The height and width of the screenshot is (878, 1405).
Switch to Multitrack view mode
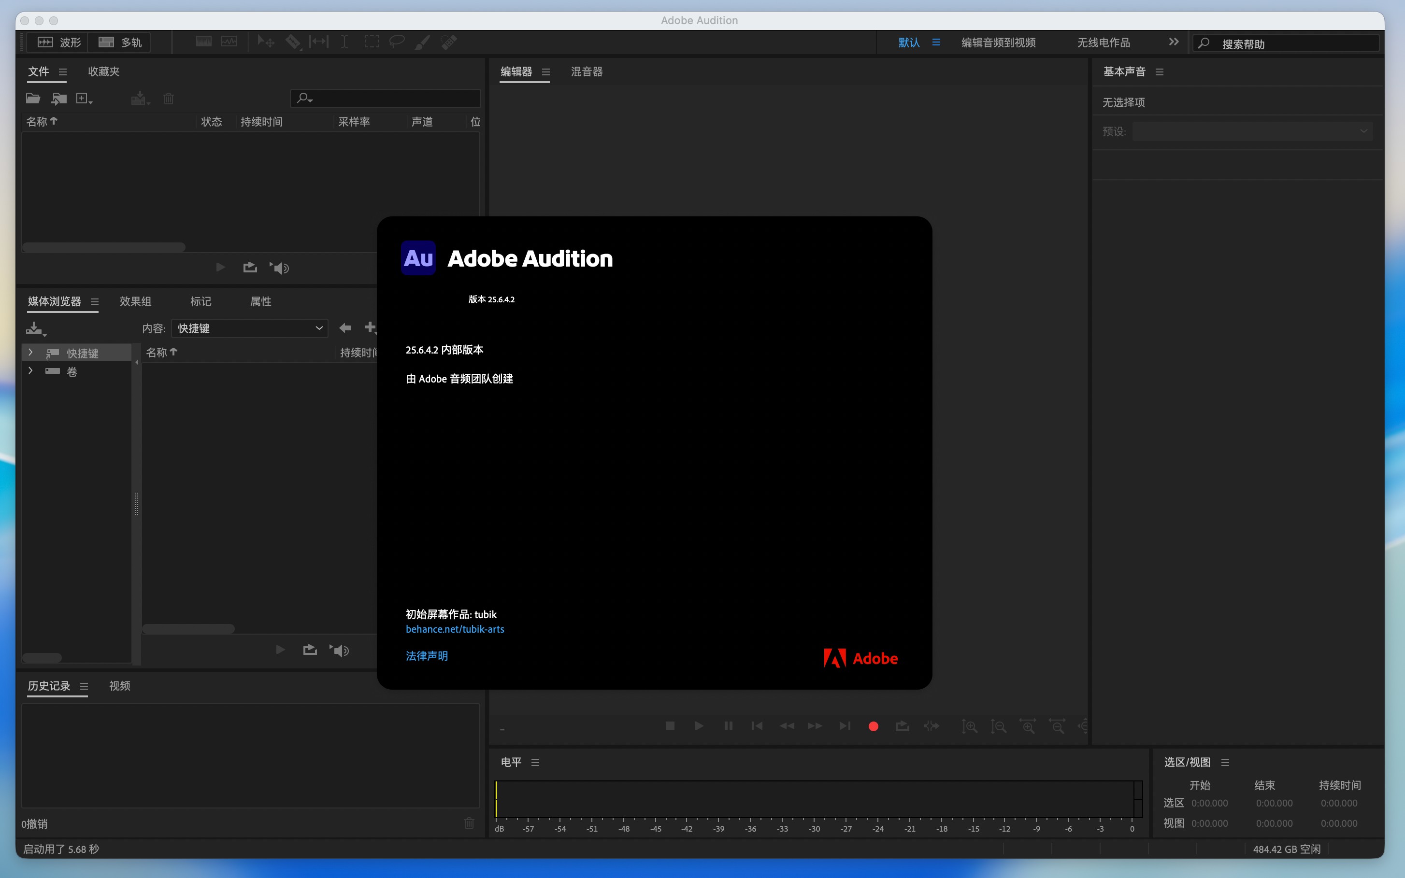pyautogui.click(x=120, y=42)
